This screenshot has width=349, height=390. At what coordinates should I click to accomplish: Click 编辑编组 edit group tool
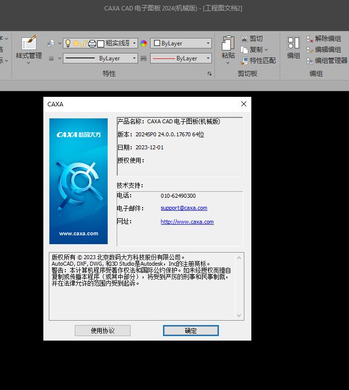click(x=324, y=49)
